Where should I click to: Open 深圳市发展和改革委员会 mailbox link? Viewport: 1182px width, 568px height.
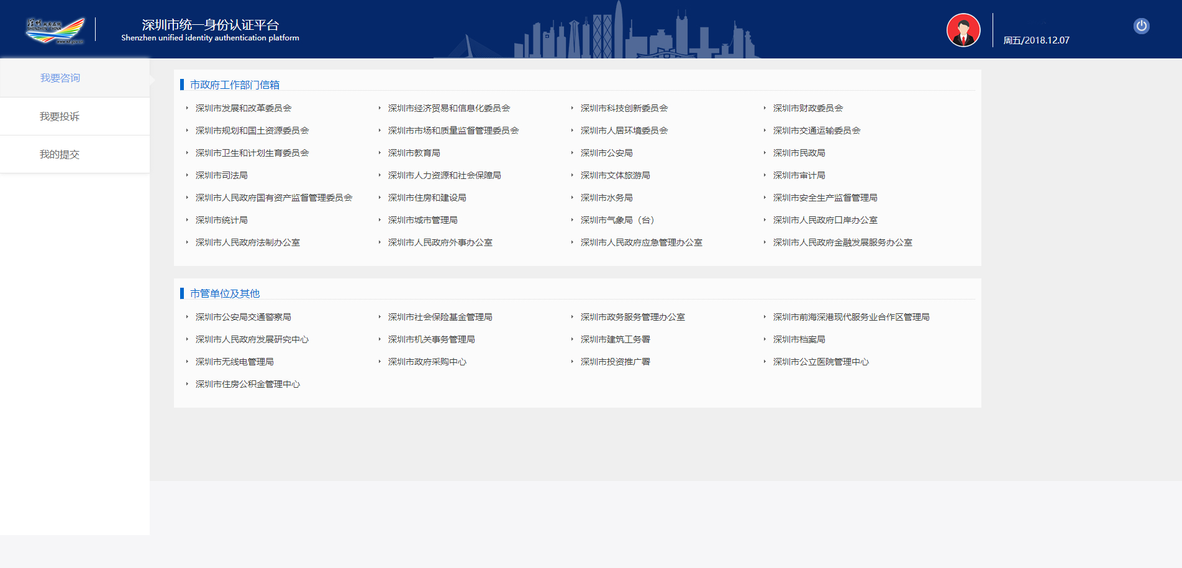tap(243, 108)
